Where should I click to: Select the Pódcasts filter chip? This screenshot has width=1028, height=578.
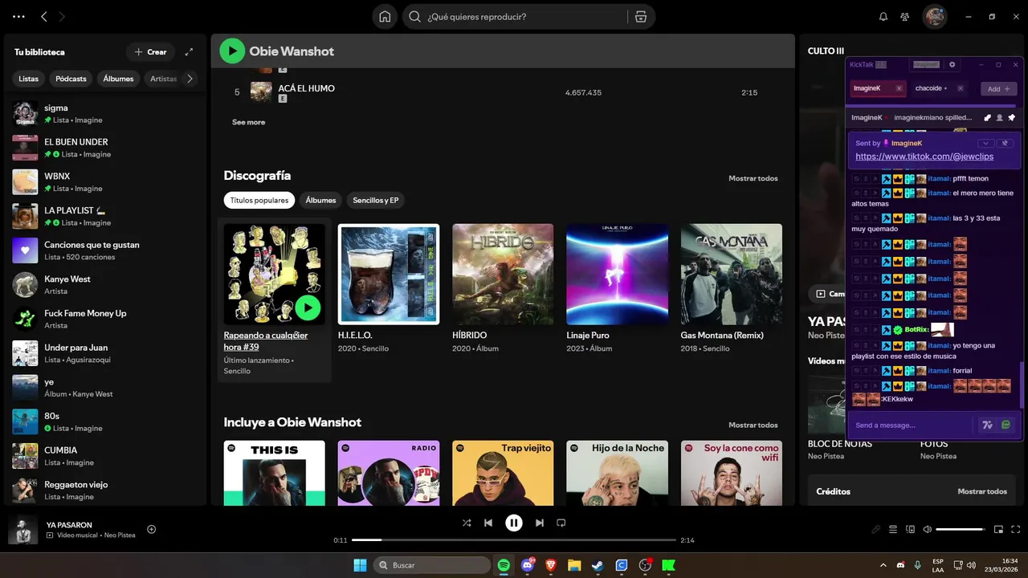point(71,79)
